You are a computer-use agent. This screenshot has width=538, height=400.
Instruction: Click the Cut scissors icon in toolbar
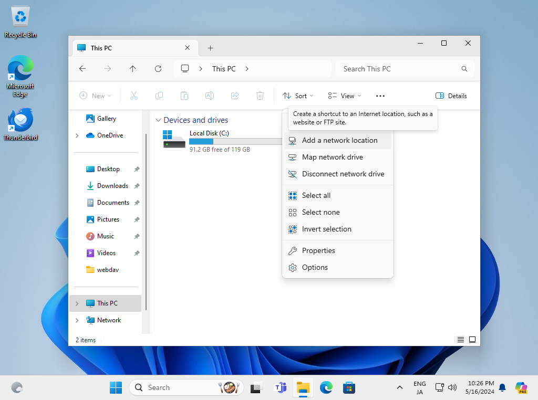(x=134, y=96)
